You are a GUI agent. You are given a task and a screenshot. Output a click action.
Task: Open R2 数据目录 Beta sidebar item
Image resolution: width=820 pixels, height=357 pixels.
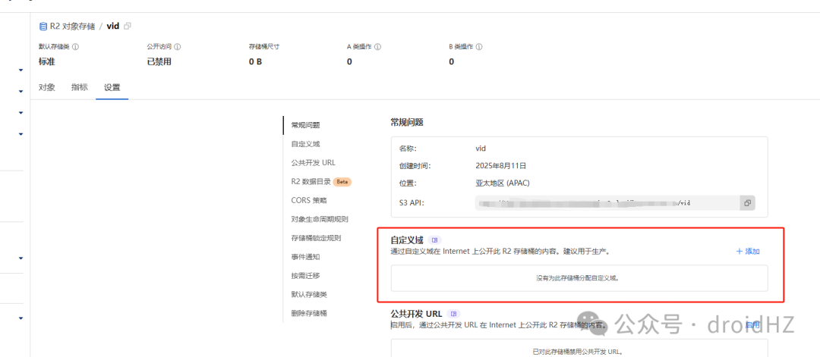pos(321,182)
